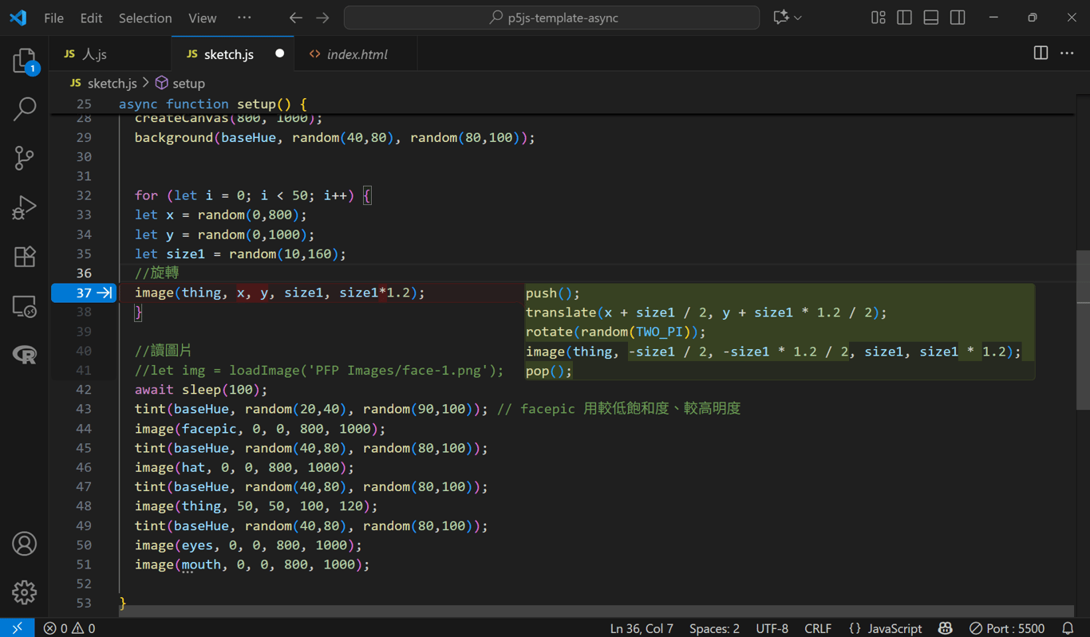Image resolution: width=1090 pixels, height=637 pixels.
Task: Open Source Control view
Action: (x=24, y=158)
